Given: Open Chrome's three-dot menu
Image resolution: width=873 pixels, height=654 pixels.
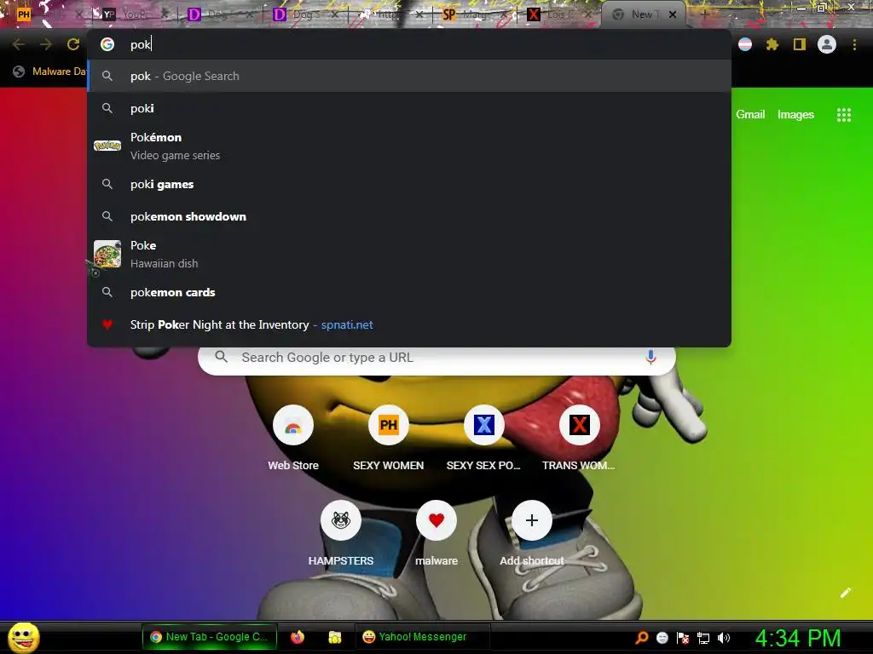Looking at the screenshot, I should pos(854,44).
